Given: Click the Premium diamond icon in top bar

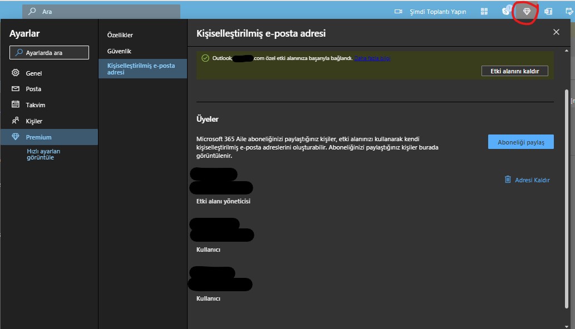Looking at the screenshot, I should tap(527, 12).
